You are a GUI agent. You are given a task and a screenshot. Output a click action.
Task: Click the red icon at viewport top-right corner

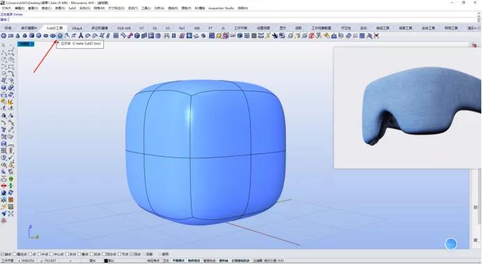click(x=474, y=45)
